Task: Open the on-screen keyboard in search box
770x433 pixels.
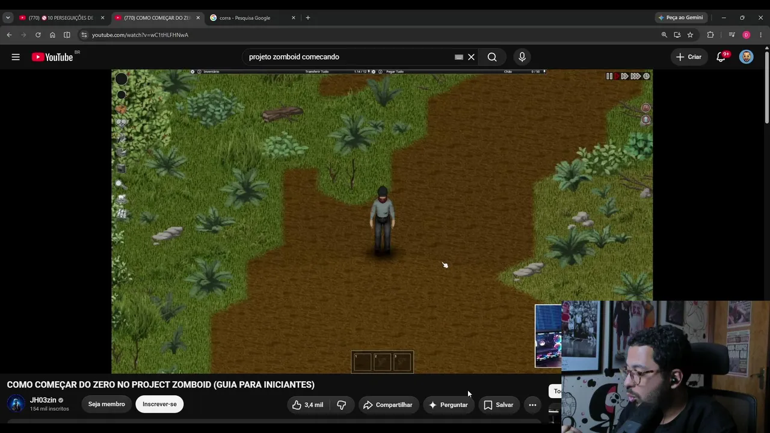Action: click(459, 57)
